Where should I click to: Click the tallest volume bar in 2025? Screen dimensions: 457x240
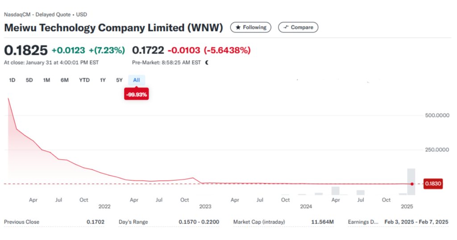pos(411,182)
